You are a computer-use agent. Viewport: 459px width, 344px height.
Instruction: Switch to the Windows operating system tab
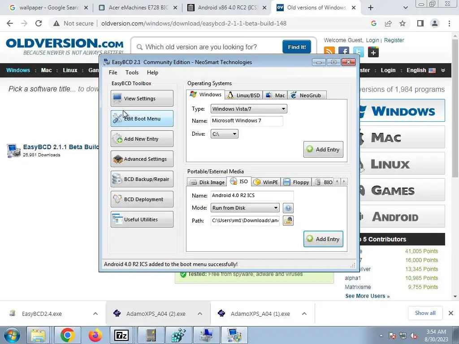(205, 95)
